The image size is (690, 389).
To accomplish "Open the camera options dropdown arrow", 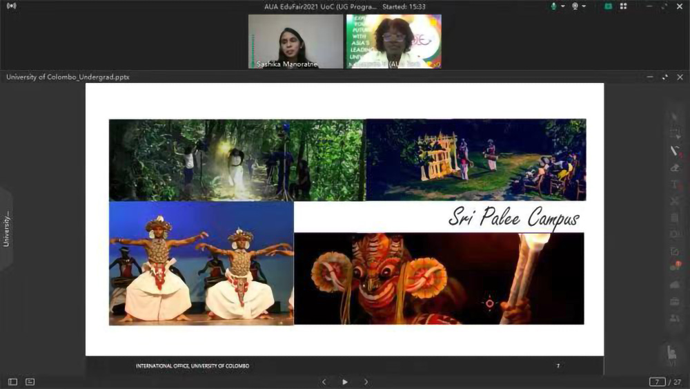I will point(584,6).
